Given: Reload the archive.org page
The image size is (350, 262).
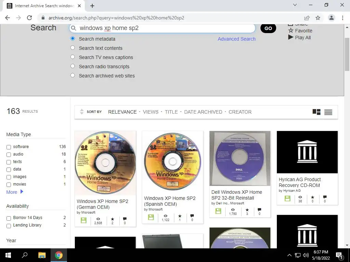Looking at the screenshot, I should [29, 18].
